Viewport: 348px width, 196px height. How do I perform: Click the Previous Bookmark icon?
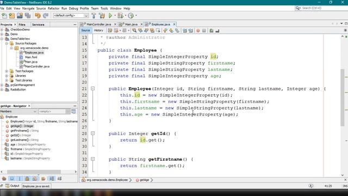coord(165,30)
